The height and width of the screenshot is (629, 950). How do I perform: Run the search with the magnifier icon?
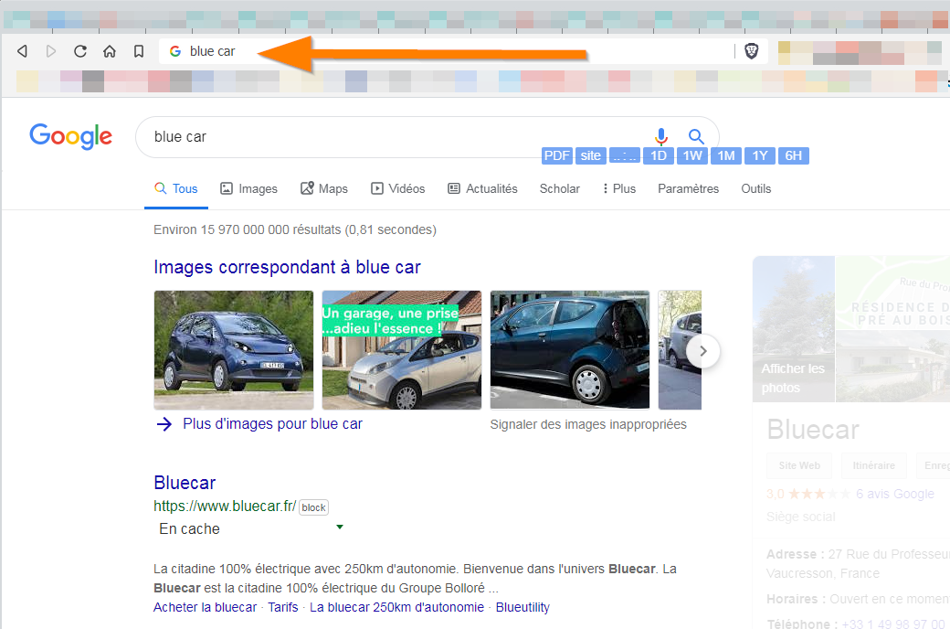coord(695,136)
